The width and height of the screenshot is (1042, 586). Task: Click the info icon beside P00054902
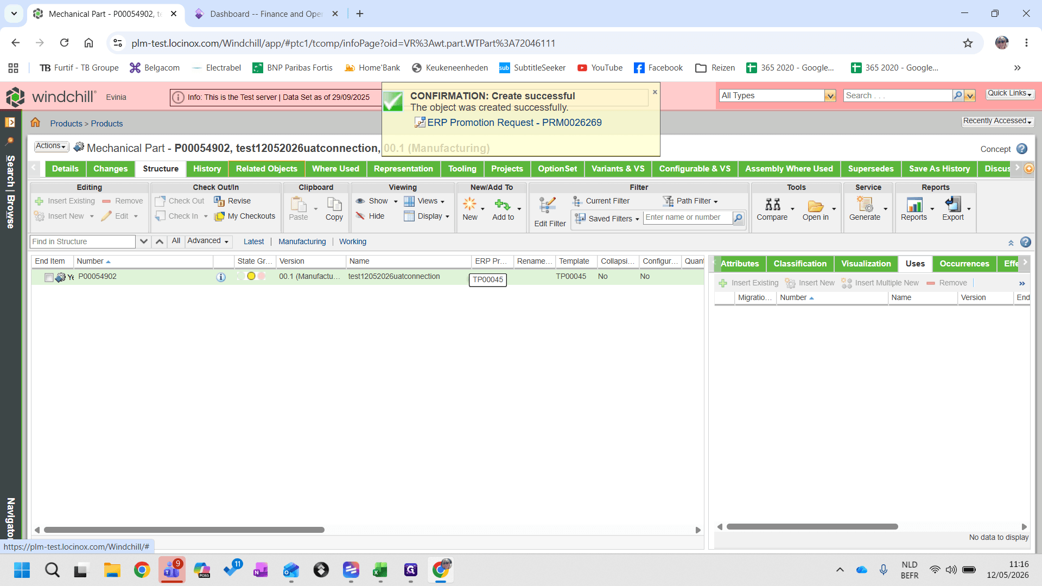point(221,277)
